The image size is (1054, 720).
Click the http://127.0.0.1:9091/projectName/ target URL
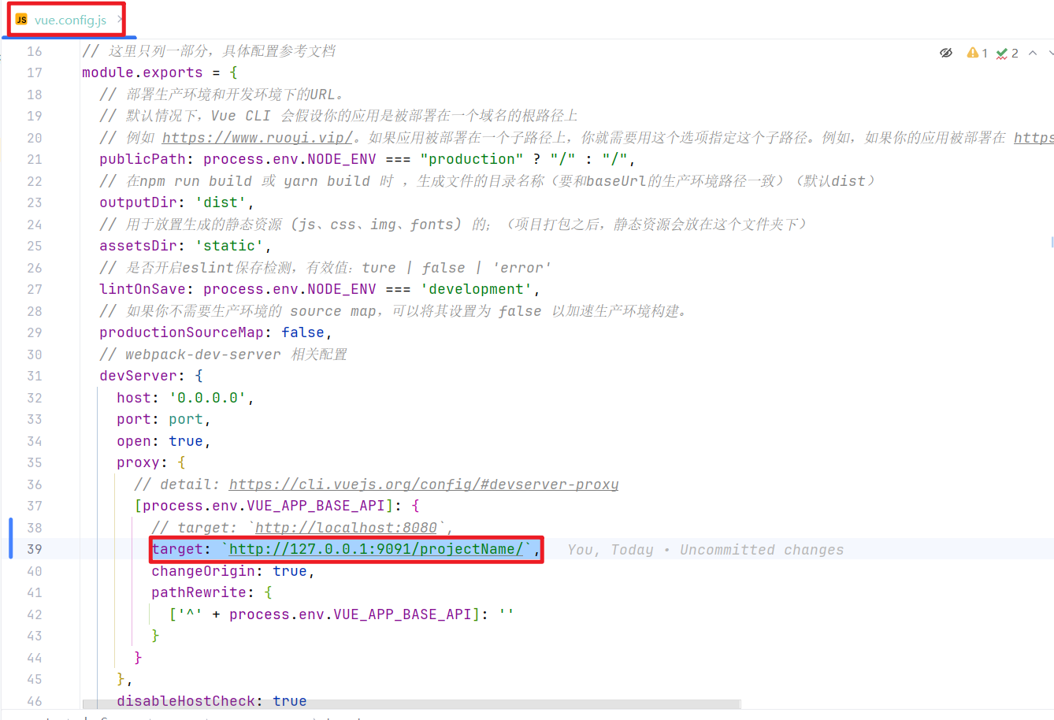376,549
